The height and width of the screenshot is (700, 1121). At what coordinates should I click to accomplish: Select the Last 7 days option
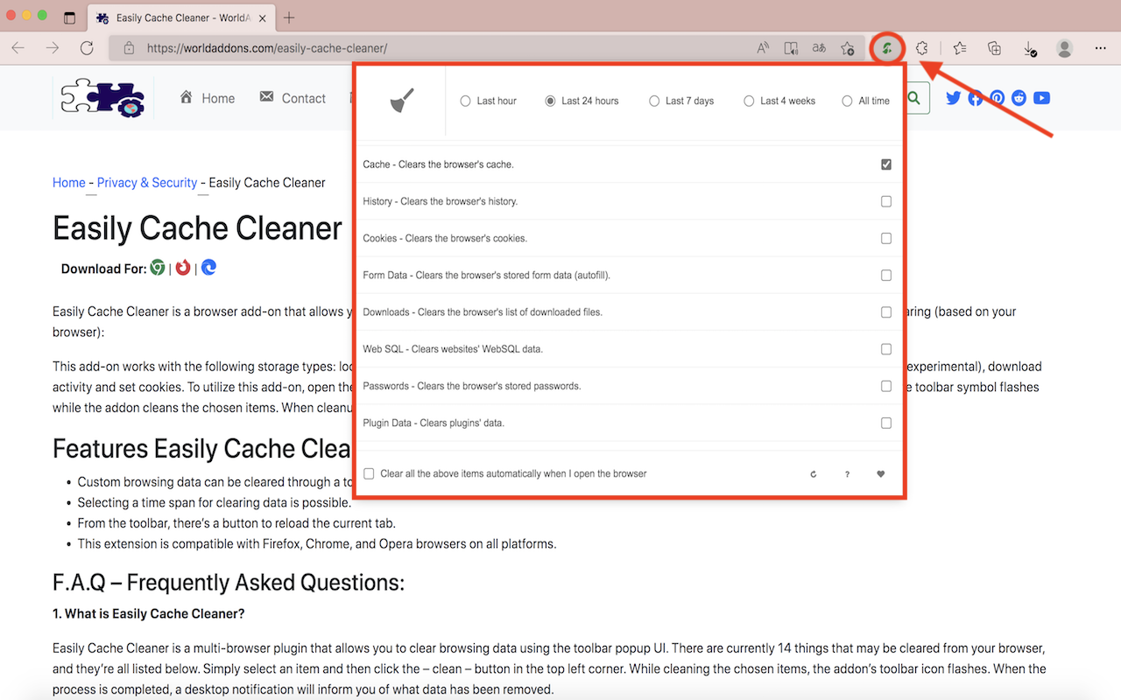pyautogui.click(x=654, y=101)
